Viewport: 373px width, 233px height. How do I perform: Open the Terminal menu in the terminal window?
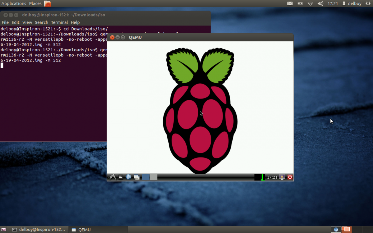59,22
